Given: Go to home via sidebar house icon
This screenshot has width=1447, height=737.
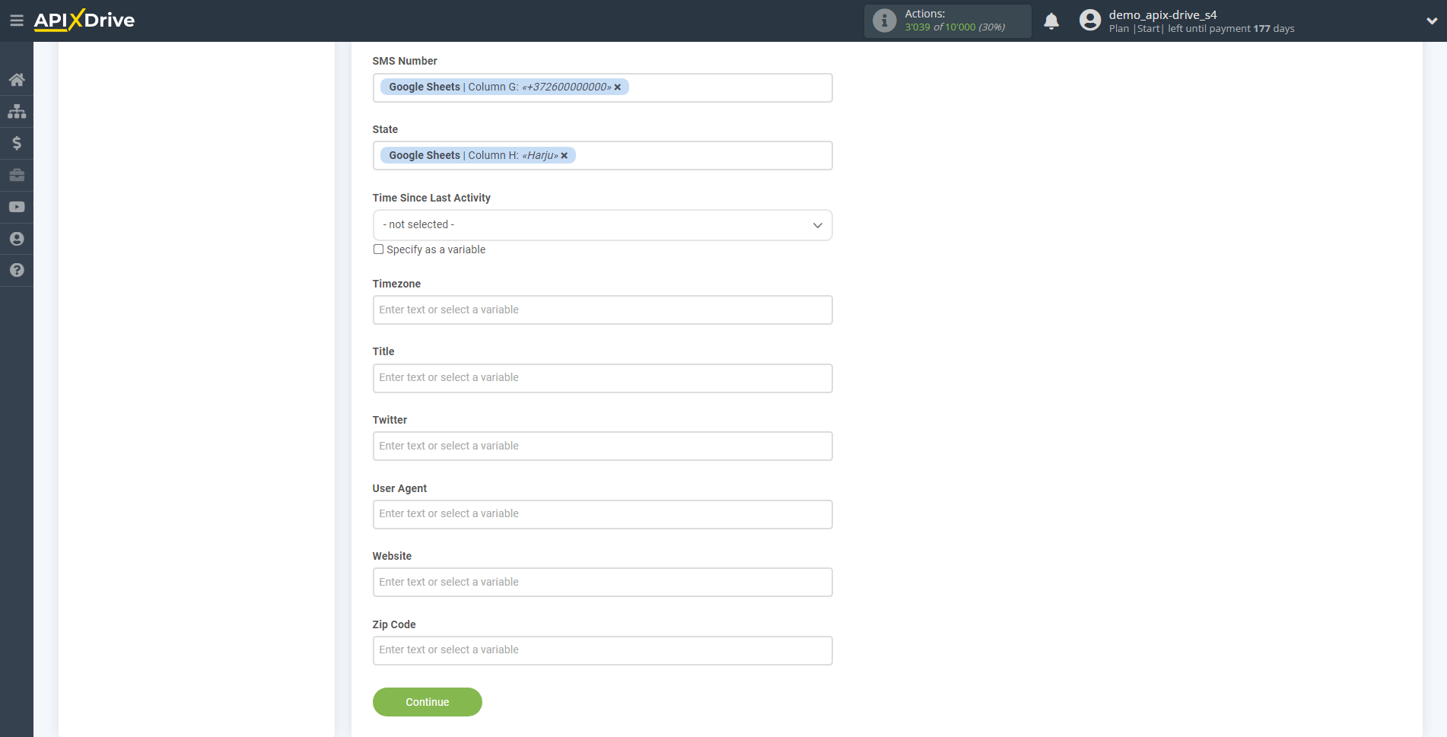Looking at the screenshot, I should tap(17, 80).
